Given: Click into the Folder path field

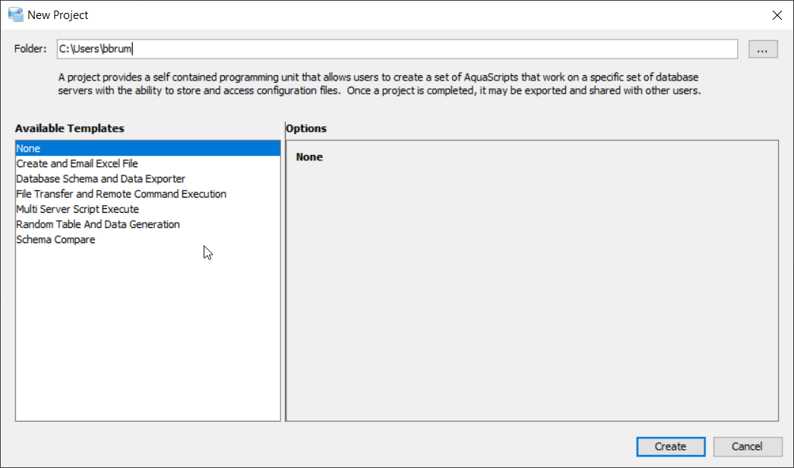Looking at the screenshot, I should pos(395,49).
